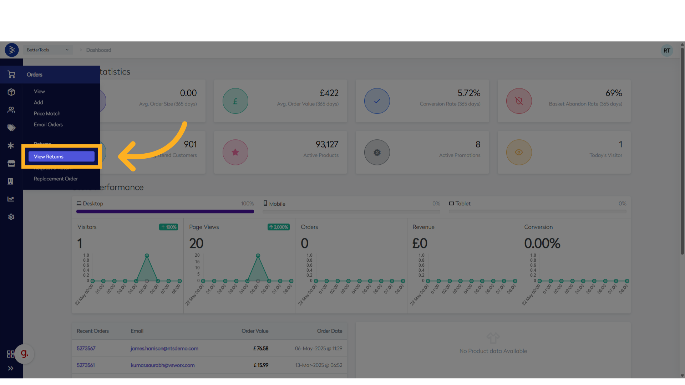Expand the sidebar with double chevron
The image size is (685, 385).
click(11, 368)
